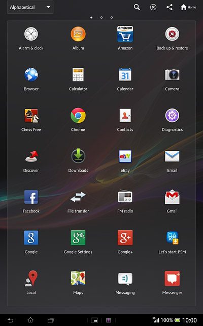Go to Home via top button
The height and width of the screenshot is (326, 203).
[188, 7]
